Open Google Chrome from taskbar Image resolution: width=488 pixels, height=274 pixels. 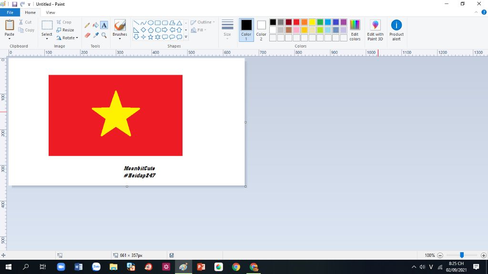[236, 267]
